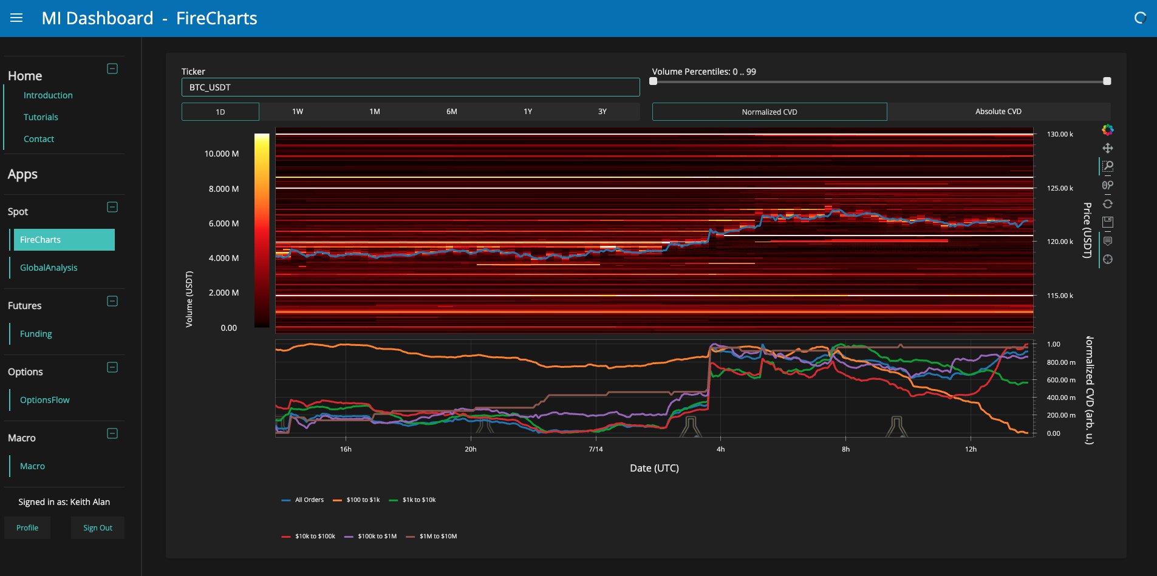Click the Sign Out button
This screenshot has height=576, width=1157.
(97, 528)
